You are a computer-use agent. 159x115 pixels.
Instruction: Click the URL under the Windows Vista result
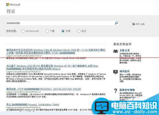click(x=24, y=56)
